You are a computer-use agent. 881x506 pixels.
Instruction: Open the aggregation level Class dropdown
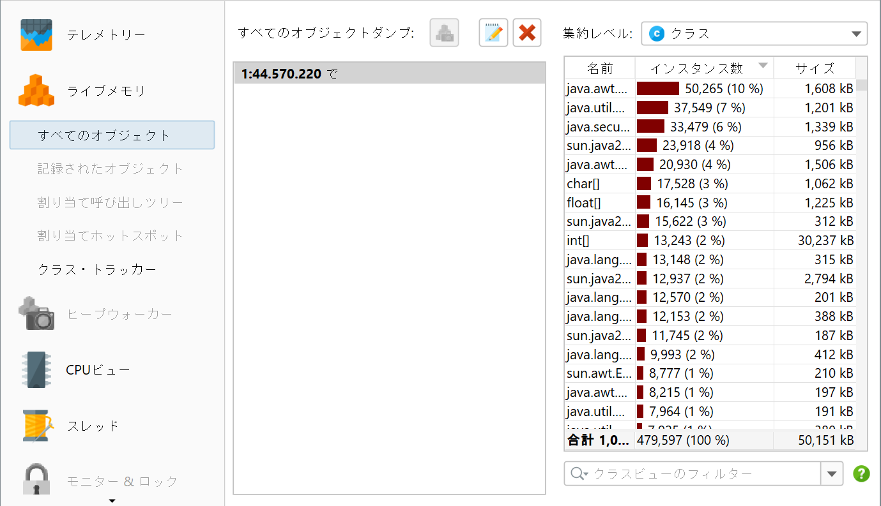tap(754, 34)
